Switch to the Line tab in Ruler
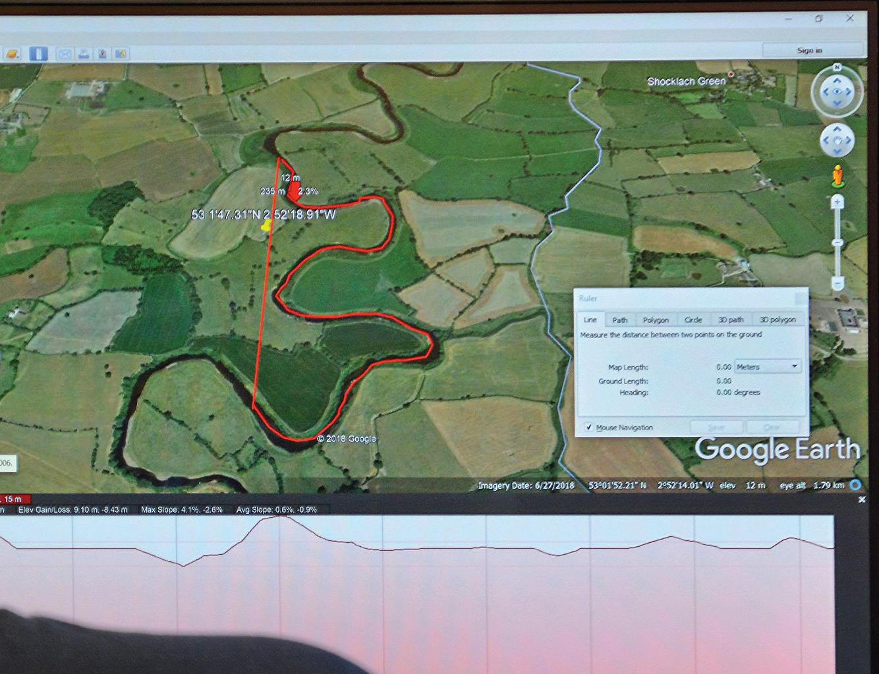The width and height of the screenshot is (879, 674). 590,320
